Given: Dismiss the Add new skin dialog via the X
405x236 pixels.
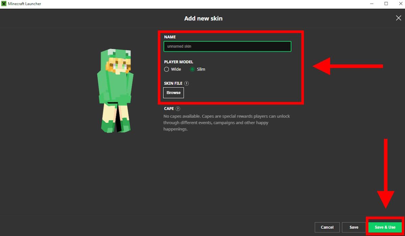Looking at the screenshot, I should tap(398, 18).
